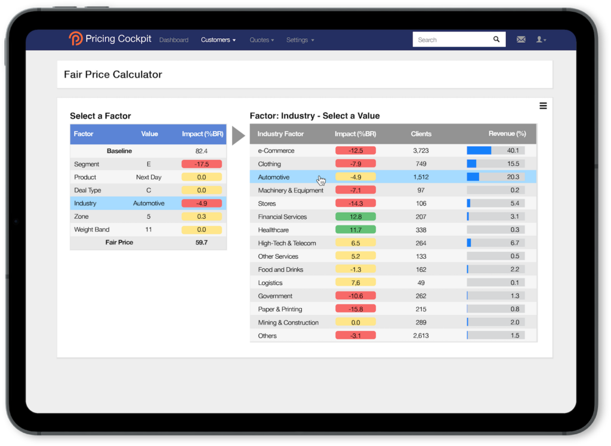Open the user profile icon menu
This screenshot has height=446, width=611.
coord(541,40)
